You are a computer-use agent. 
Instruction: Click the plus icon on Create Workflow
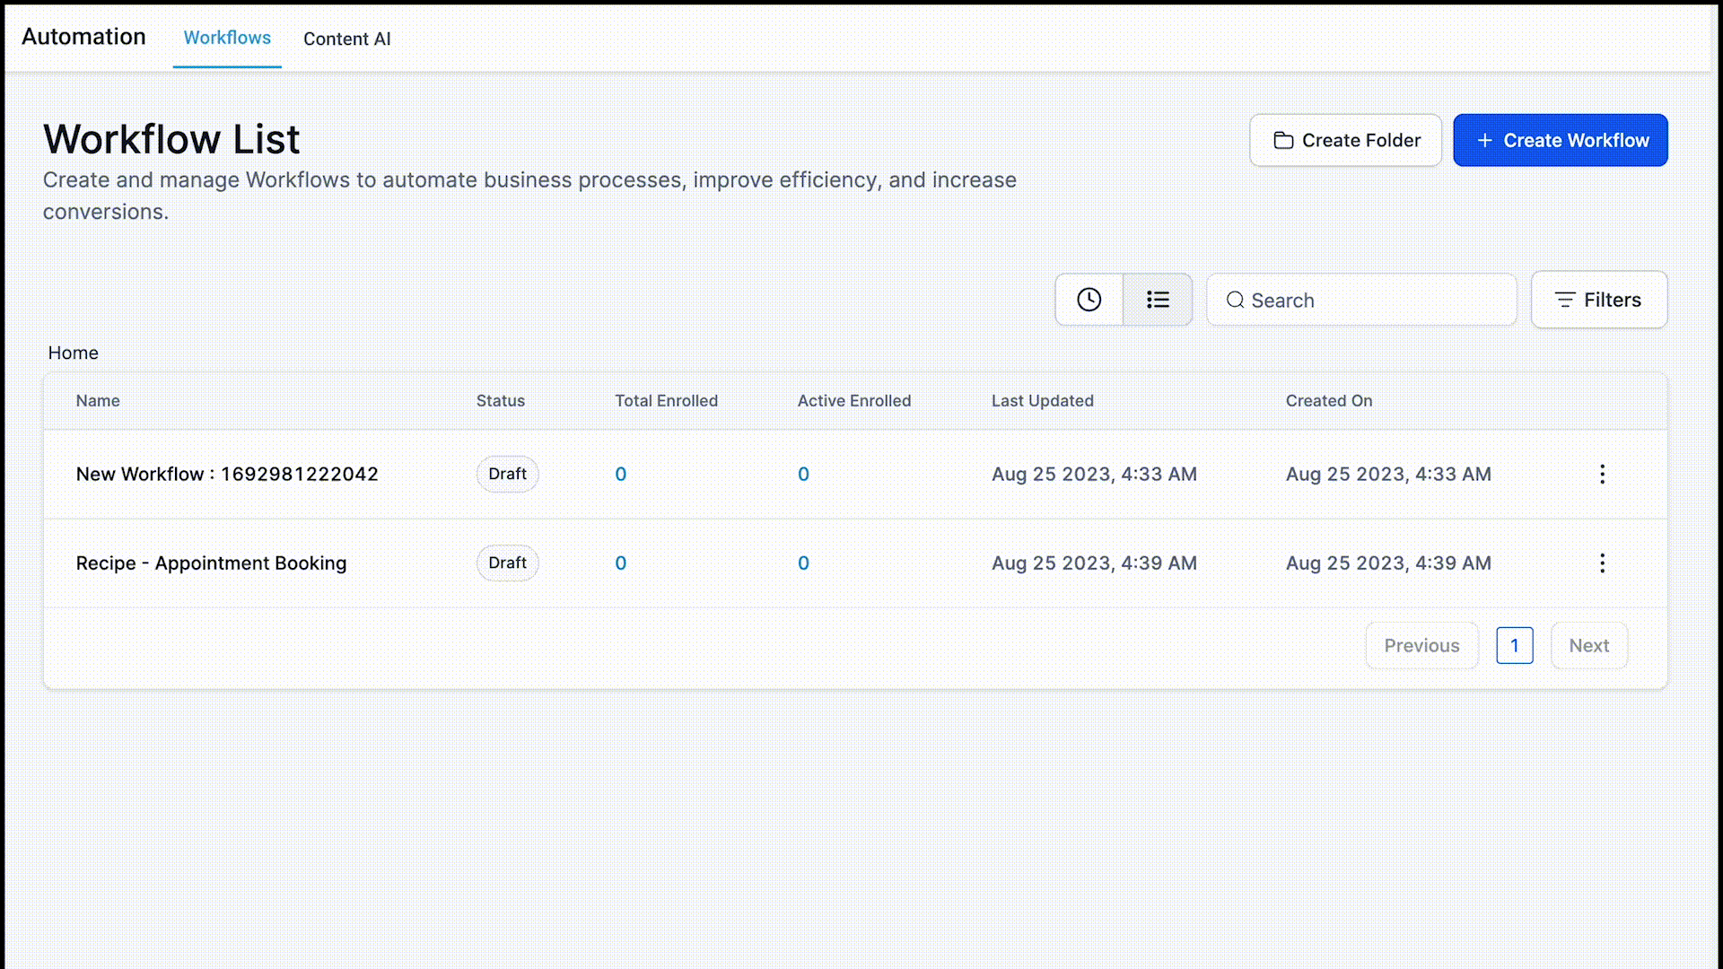[x=1484, y=140]
